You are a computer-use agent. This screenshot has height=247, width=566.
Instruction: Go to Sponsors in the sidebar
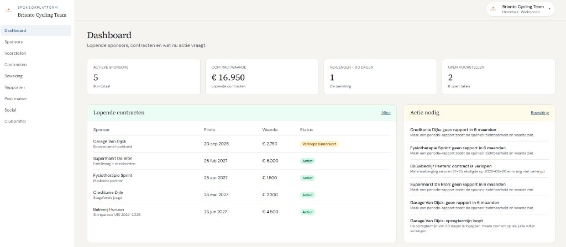click(x=36, y=42)
